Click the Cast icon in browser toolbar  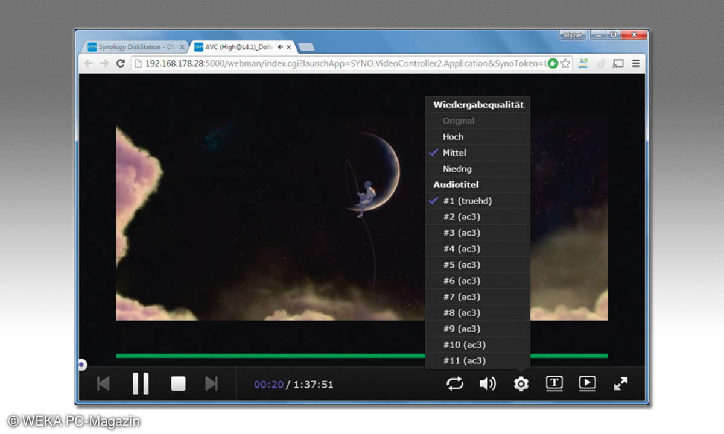(618, 63)
